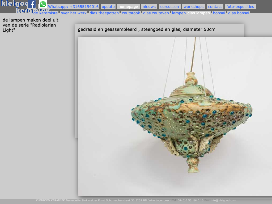This screenshot has height=204, width=272.
Task: View the 'dias theepotten' slideshow
Action: [104, 13]
